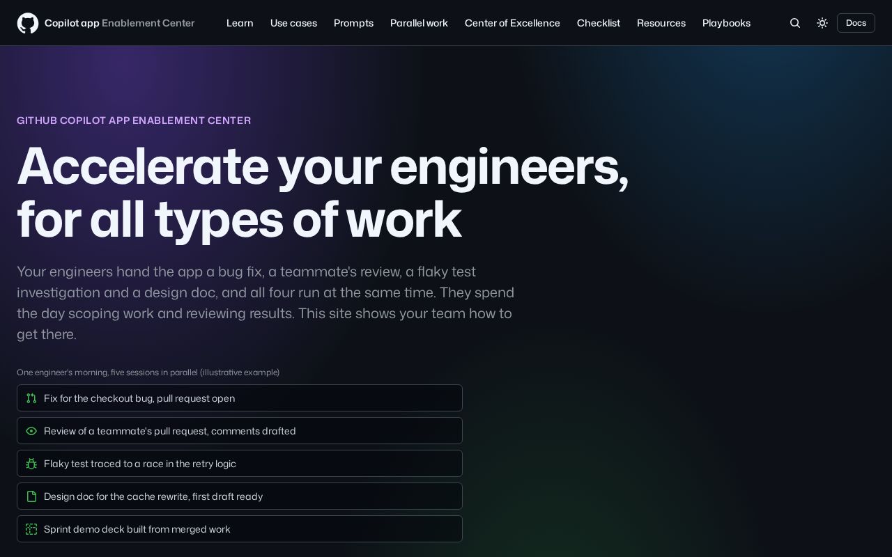Toggle light theme with the sun icon

pos(822,23)
